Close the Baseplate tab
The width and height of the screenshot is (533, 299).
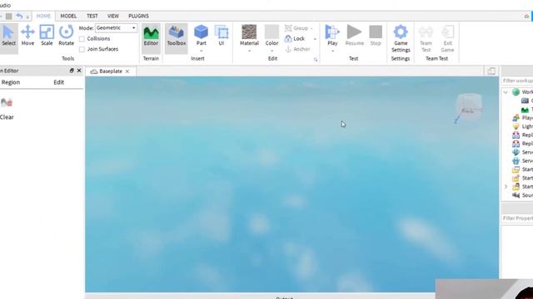coord(127,71)
